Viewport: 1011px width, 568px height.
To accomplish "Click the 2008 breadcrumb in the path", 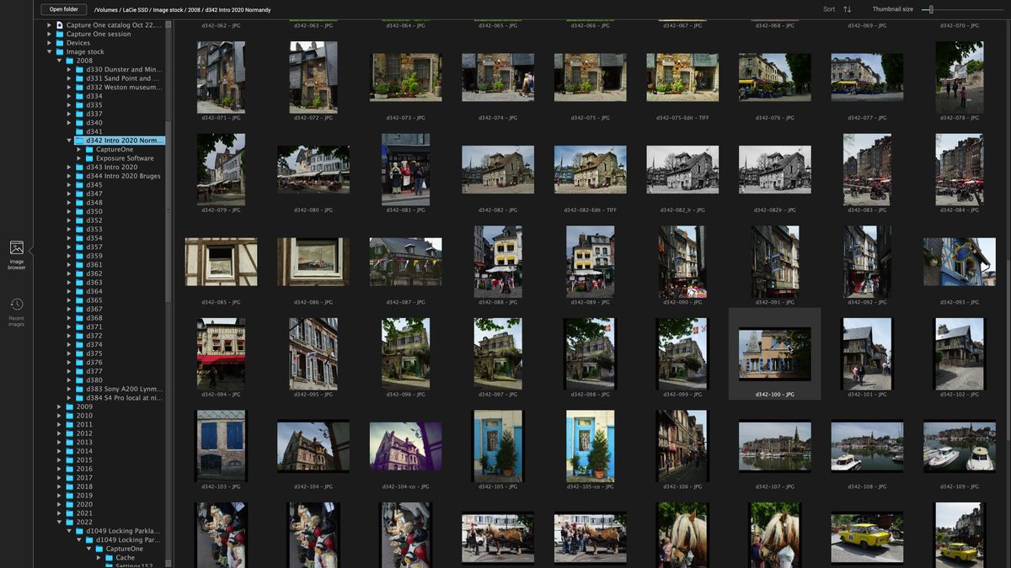I will tap(195, 9).
